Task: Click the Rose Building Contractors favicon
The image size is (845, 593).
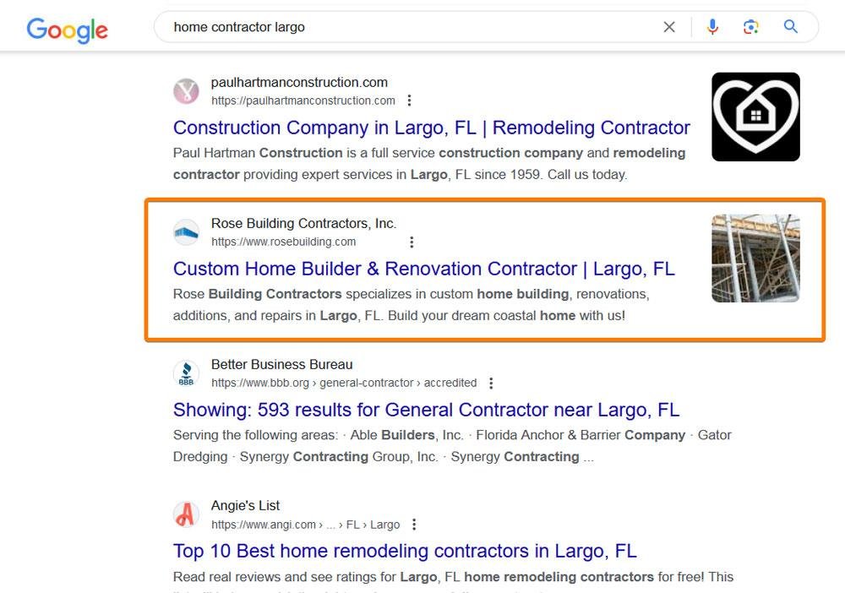Action: pyautogui.click(x=186, y=232)
